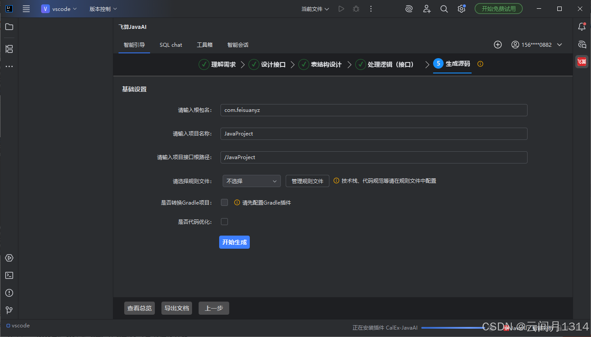Go to step 表结构设计
This screenshot has height=337, width=591.
click(320, 64)
